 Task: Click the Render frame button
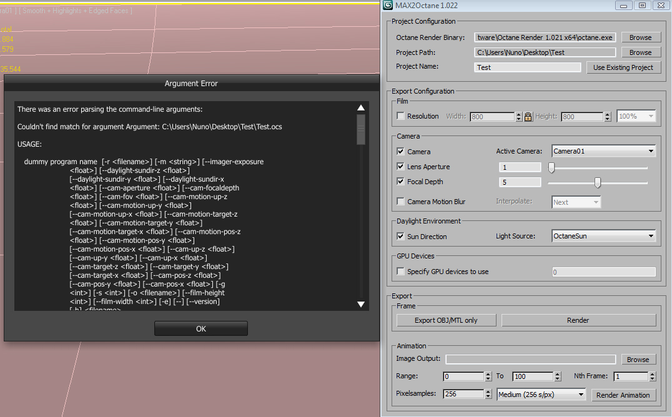pos(578,320)
